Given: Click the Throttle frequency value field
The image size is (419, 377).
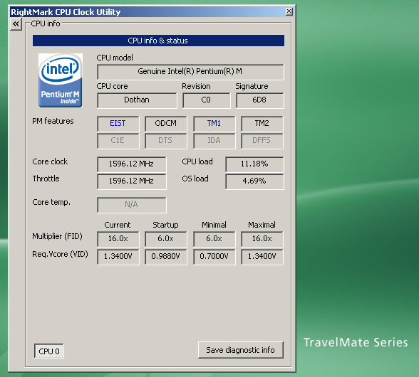Looking at the screenshot, I should (x=131, y=181).
